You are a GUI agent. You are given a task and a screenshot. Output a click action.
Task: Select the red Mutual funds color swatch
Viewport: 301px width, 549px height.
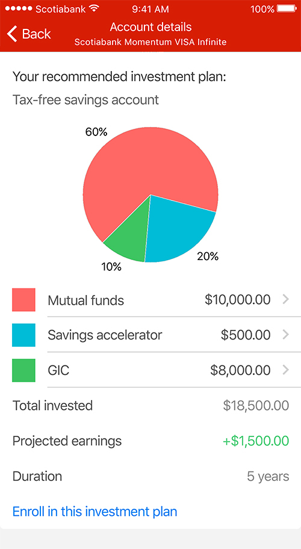pos(24,300)
